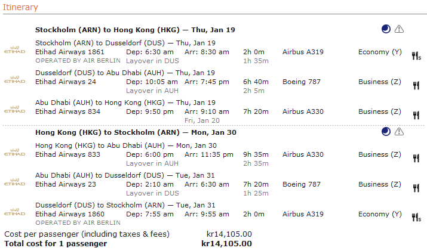Click the Boeing 787 aircraft for flight 24
Image resolution: width=427 pixels, height=251 pixels.
(x=303, y=82)
